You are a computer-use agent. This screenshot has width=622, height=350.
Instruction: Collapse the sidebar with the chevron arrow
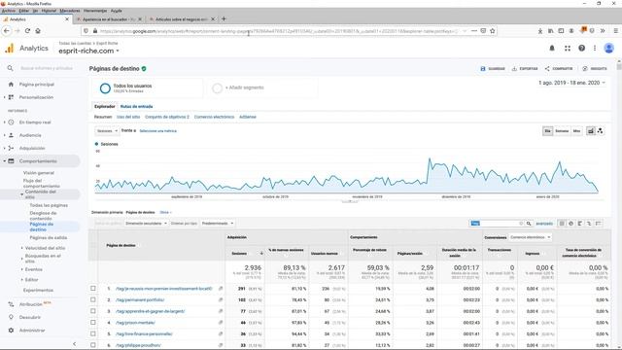click(x=74, y=343)
